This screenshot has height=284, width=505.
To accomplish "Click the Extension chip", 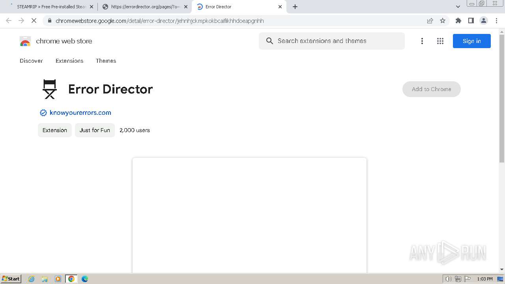I will pyautogui.click(x=55, y=130).
